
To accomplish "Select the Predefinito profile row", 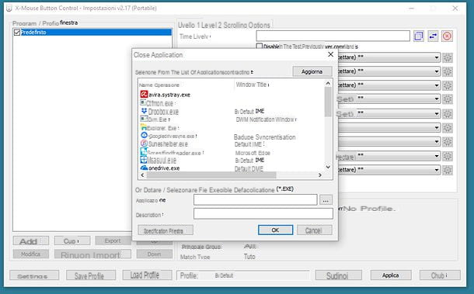I will pos(92,33).
